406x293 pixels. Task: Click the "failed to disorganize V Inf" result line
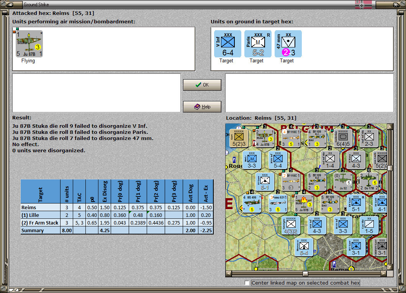(80, 126)
